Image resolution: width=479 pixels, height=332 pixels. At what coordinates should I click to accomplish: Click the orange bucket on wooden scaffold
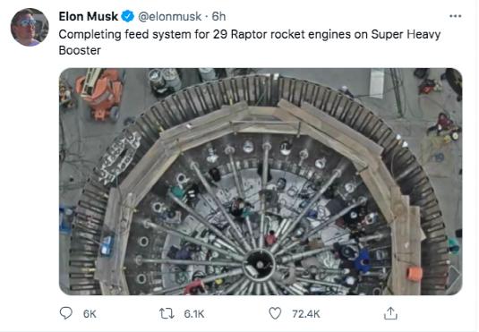[x=415, y=274]
